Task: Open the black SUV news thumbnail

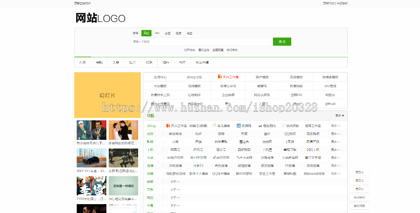Action: point(91,158)
